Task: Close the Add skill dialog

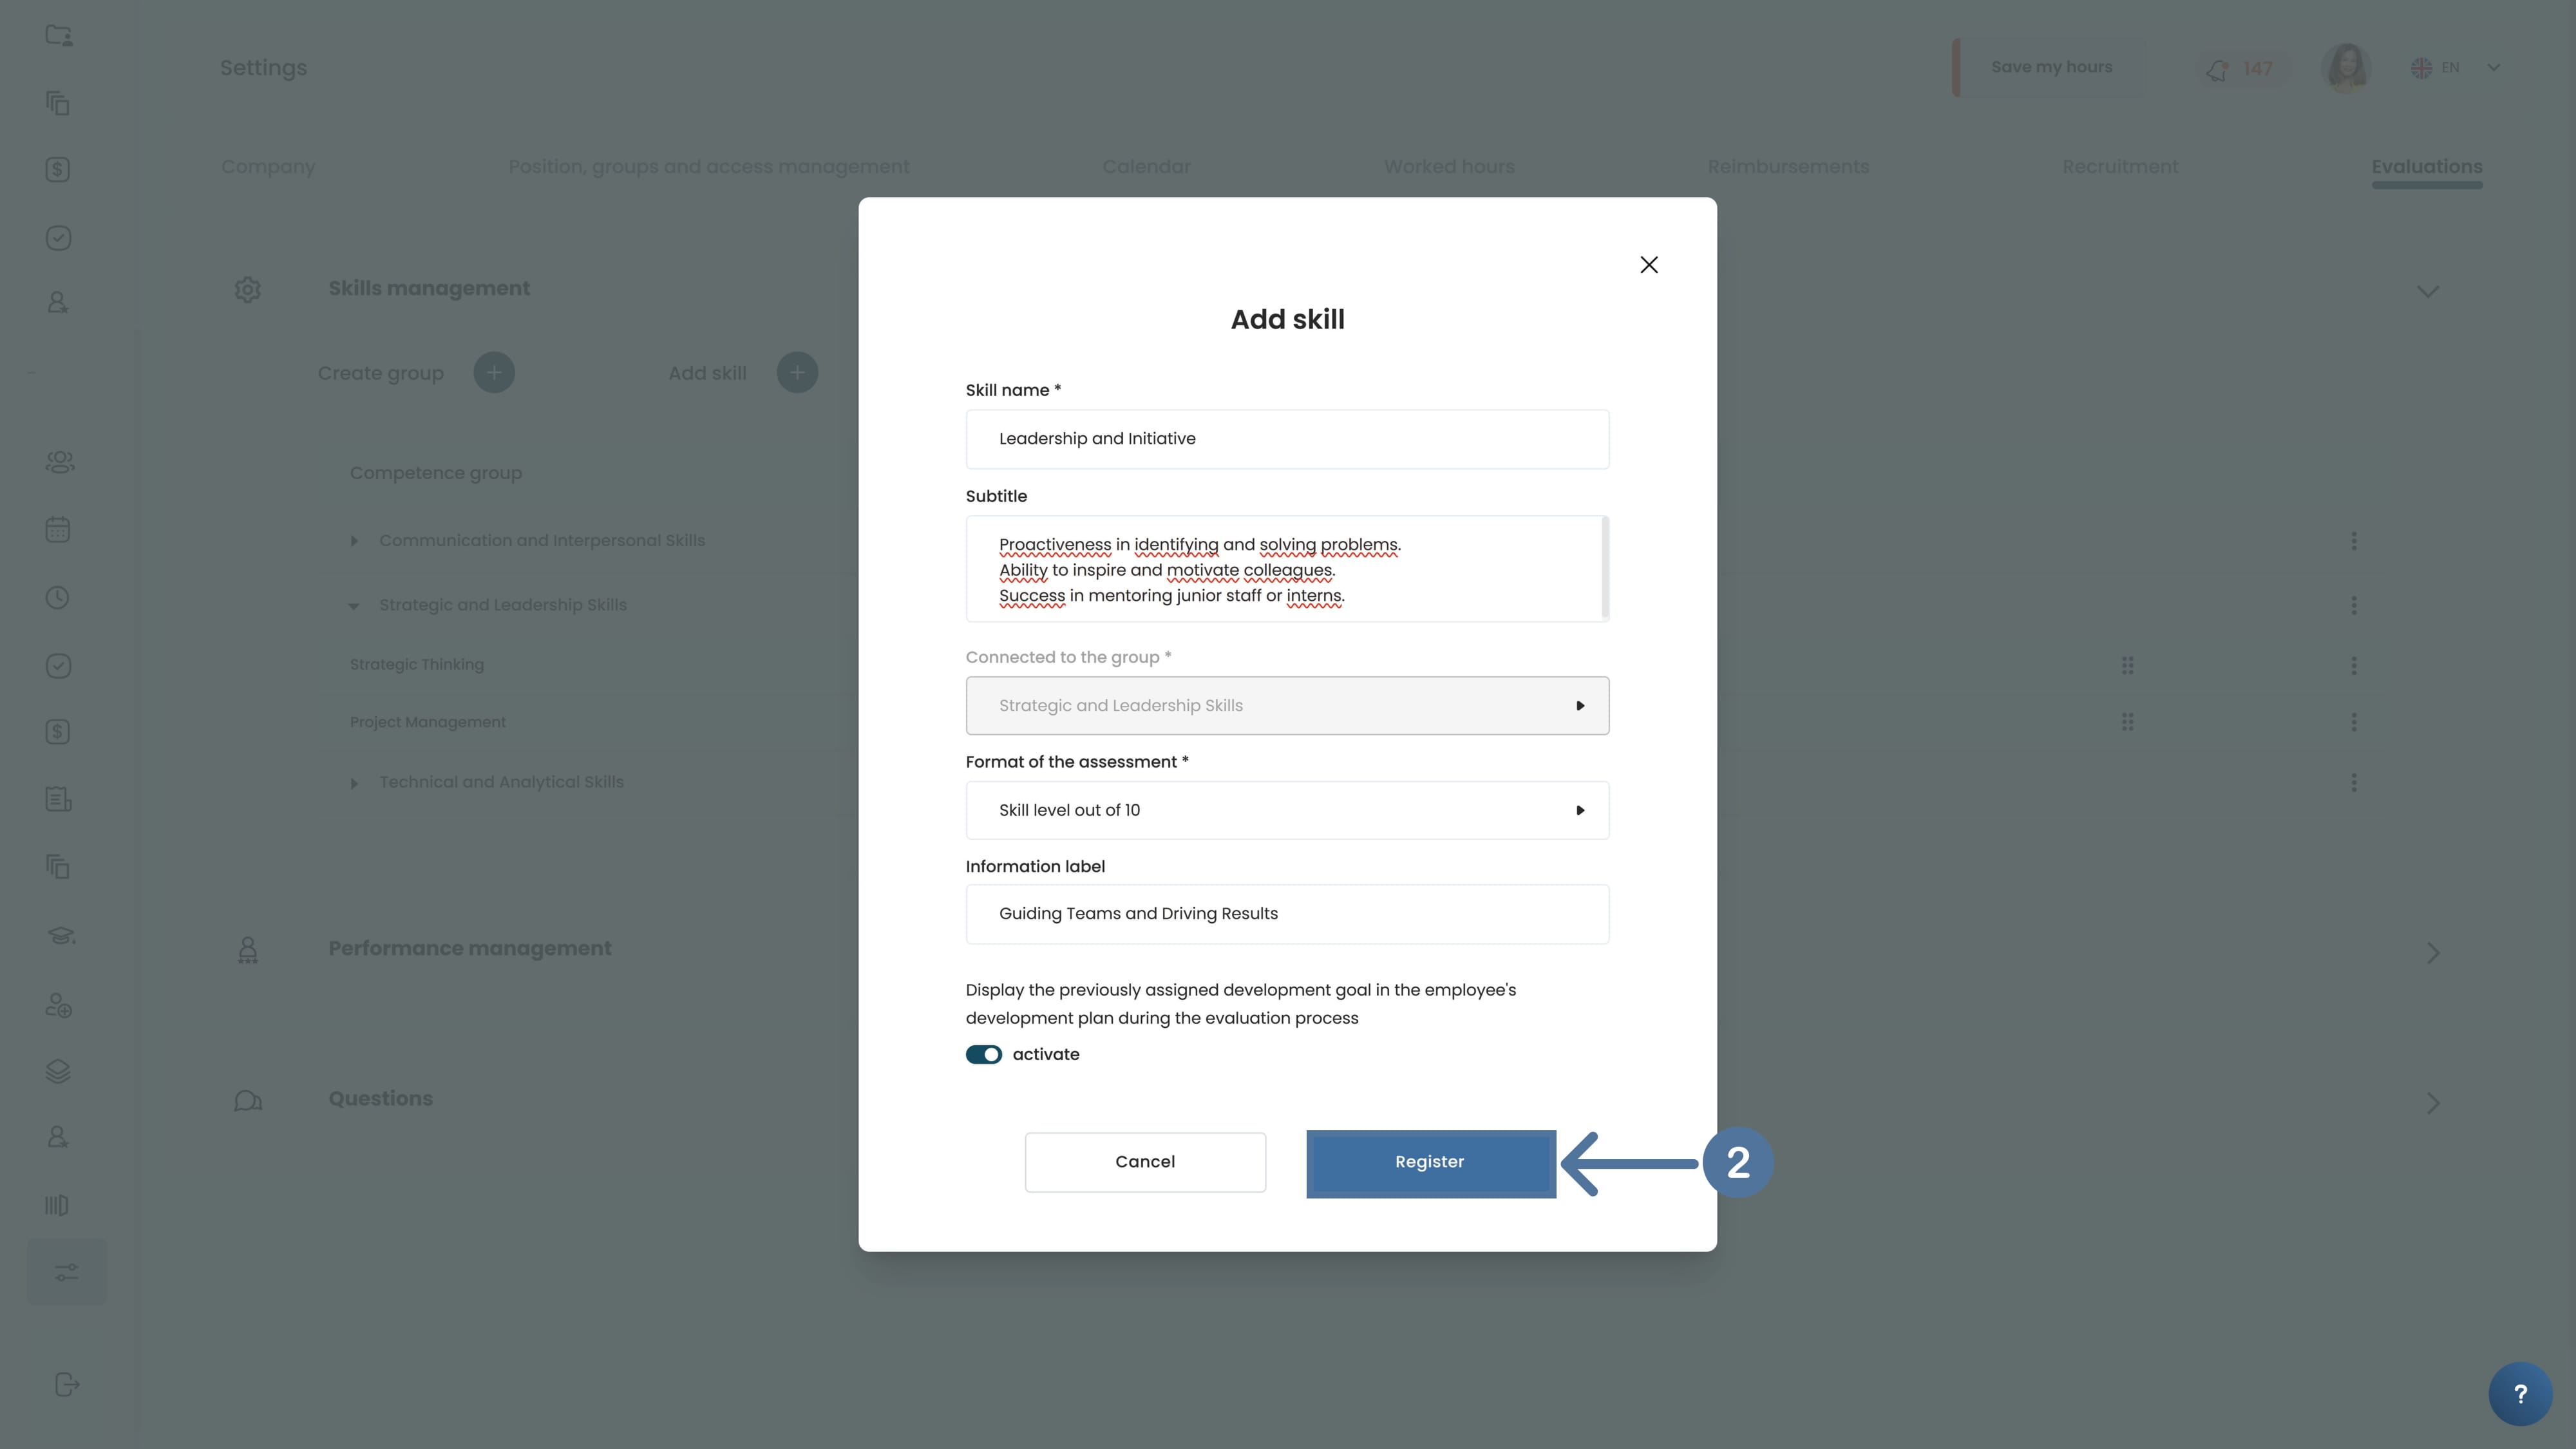Action: [1649, 265]
